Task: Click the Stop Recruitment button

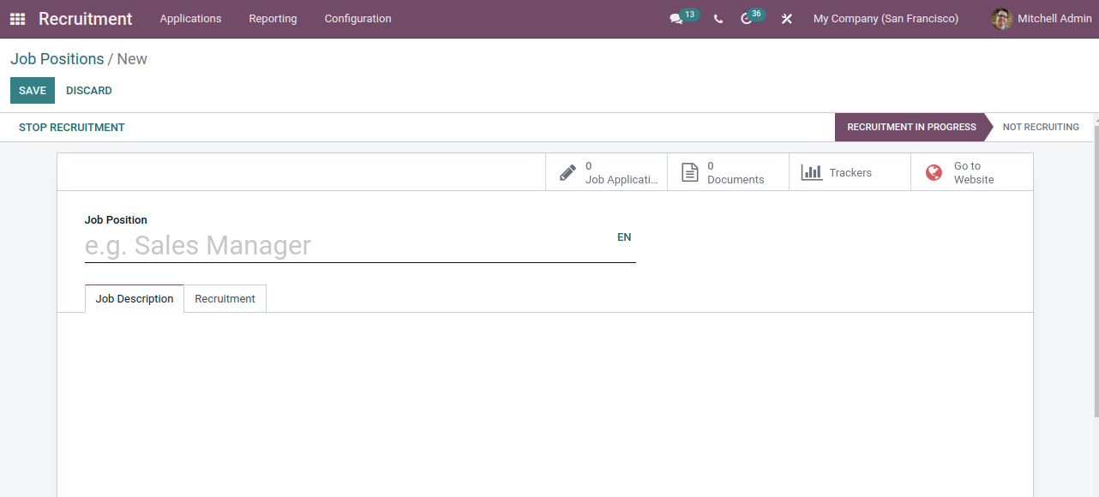Action: click(72, 128)
